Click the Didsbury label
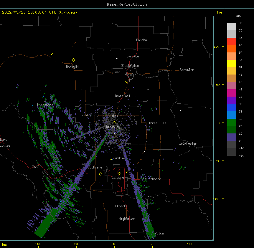Viewport: 254px width, 248px height. [113, 127]
